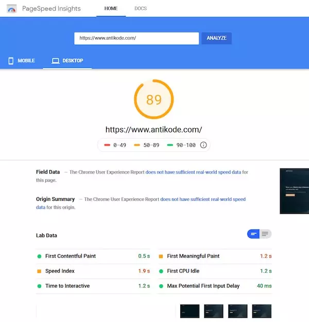Select the compact Lab Data view toggle
This screenshot has width=309, height=322.
tap(253, 234)
